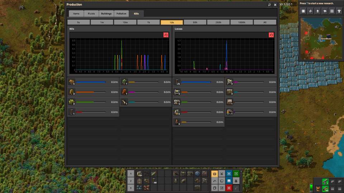
Task: Set the time range to 10m
Action: point(125,22)
